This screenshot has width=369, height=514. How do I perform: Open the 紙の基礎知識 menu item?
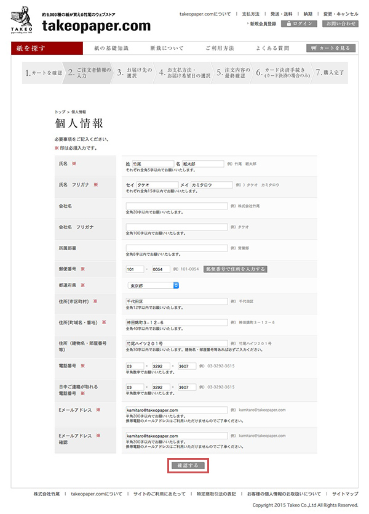(111, 48)
